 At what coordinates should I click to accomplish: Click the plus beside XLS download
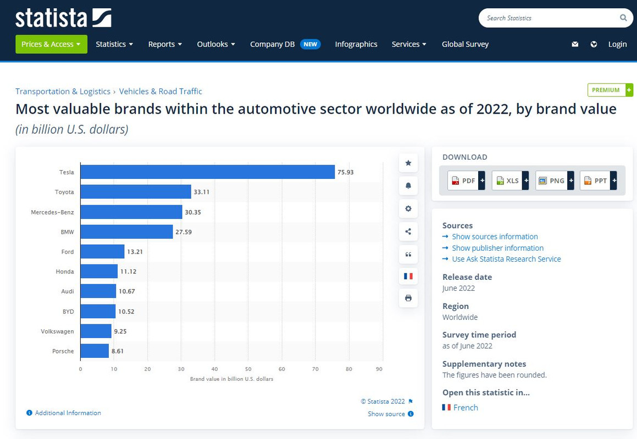[525, 181]
